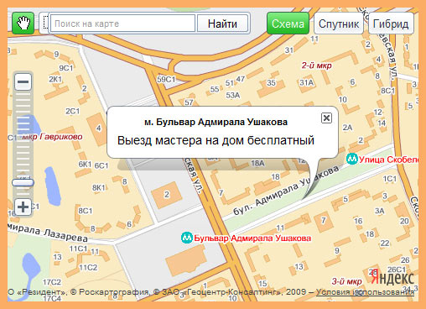Viewport: 426px width, 309px height.
Task: Select the hand pan tool
Action: click(23, 24)
